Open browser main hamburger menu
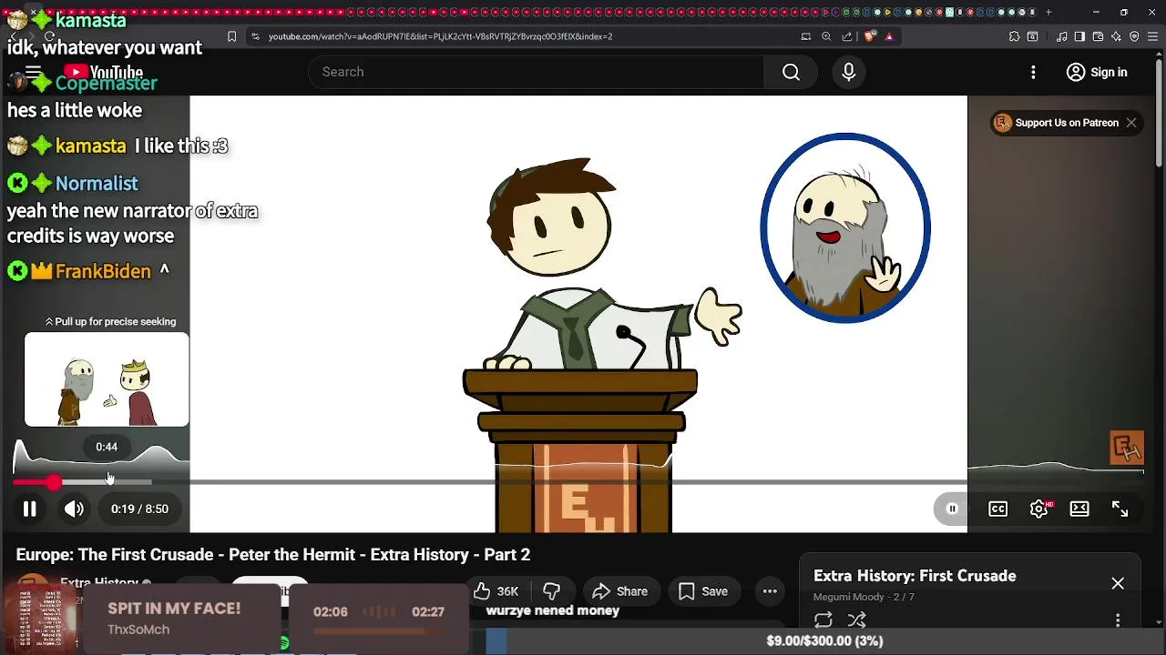 click(x=1153, y=36)
